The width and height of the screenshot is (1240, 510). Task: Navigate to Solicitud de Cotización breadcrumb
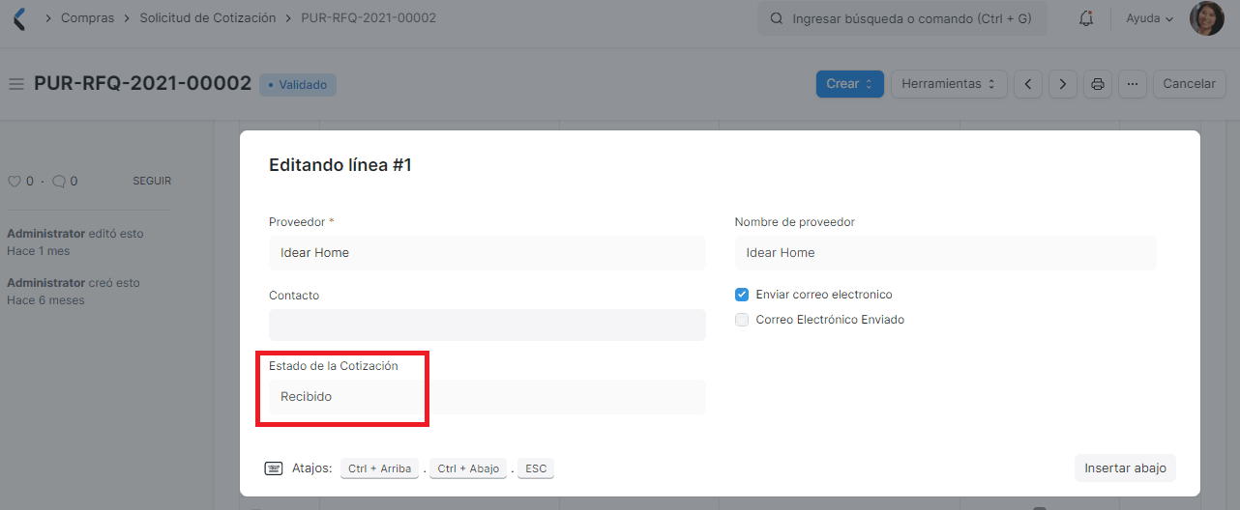pyautogui.click(x=208, y=18)
